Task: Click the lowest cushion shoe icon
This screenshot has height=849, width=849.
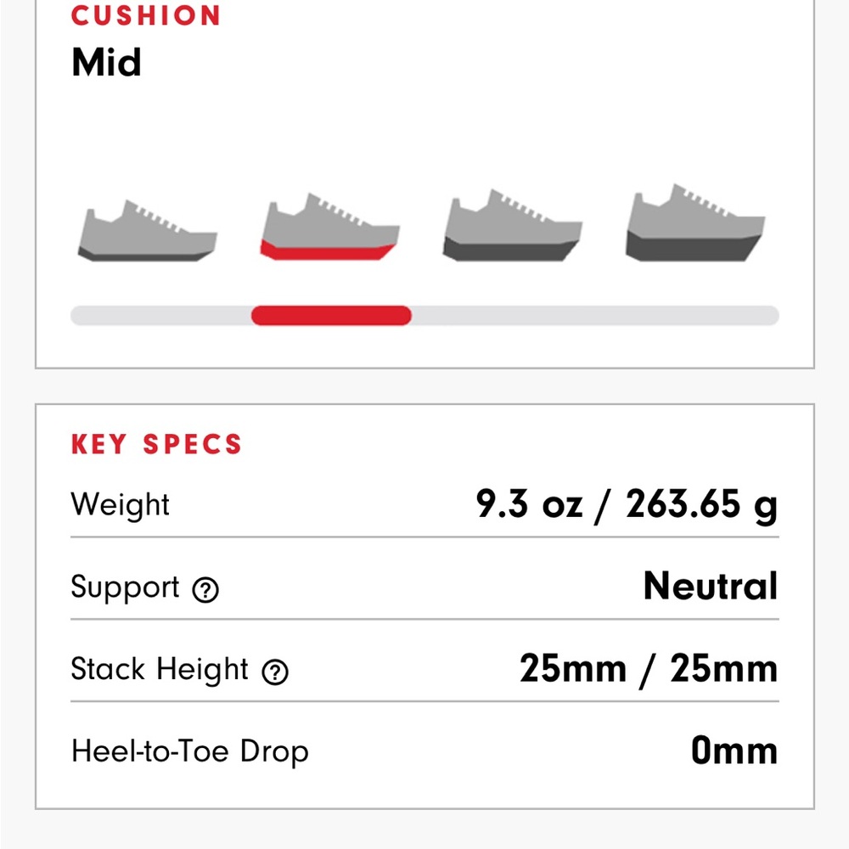Action: point(147,231)
